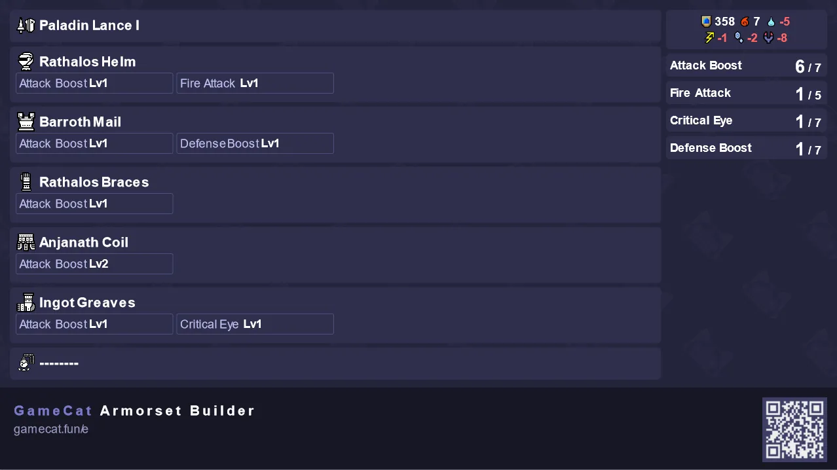This screenshot has width=837, height=470.
Task: Click the thunder resistance bolt icon
Action: [x=709, y=38]
